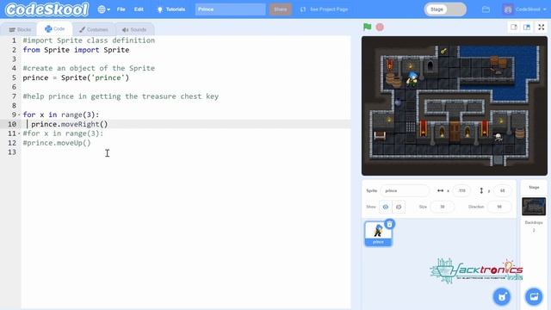
Task: Click comment '#help prince in getting the treasure chest key'
Action: (x=121, y=96)
